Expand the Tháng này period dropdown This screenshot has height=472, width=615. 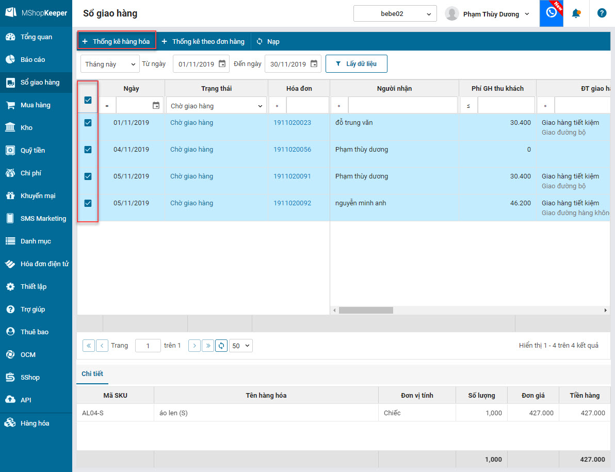[x=110, y=64]
